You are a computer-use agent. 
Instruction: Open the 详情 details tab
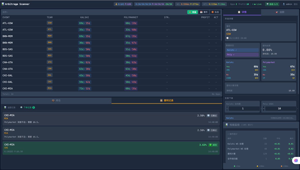click(242, 12)
